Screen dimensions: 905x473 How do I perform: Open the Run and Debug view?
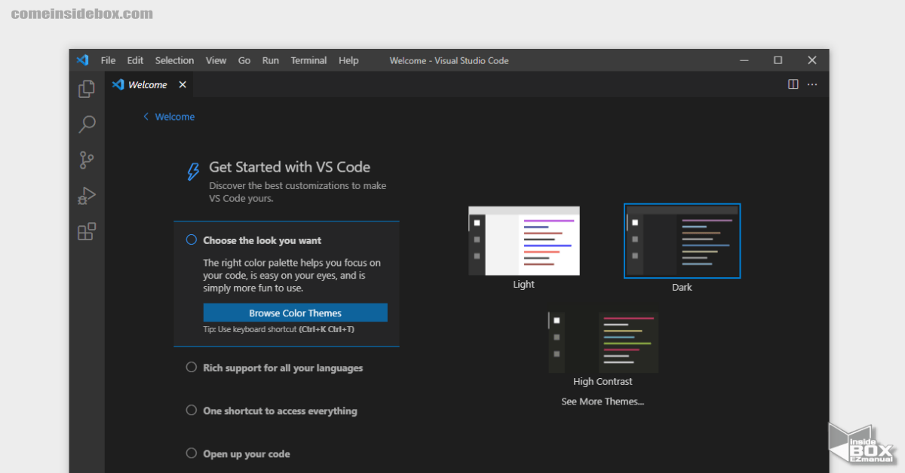pos(87,196)
